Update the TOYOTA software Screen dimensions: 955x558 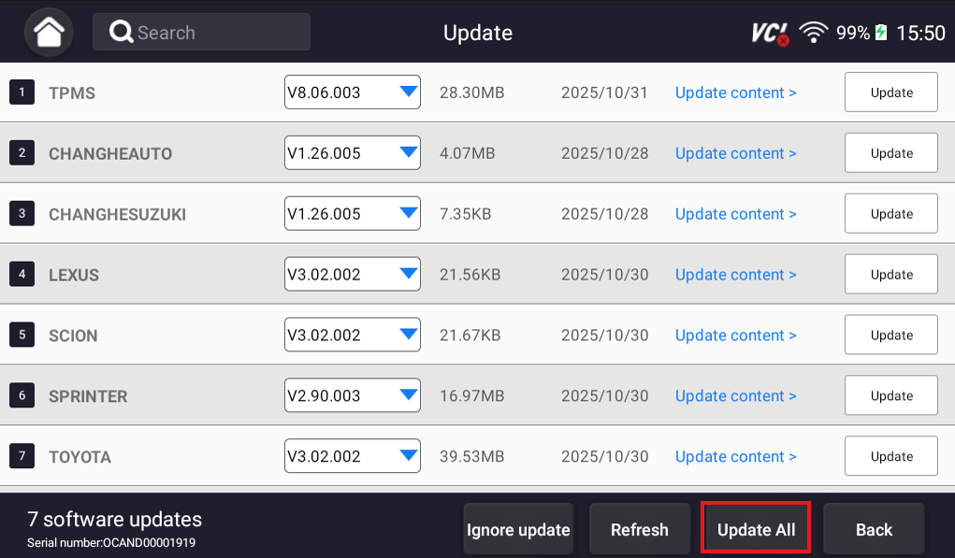tap(890, 455)
